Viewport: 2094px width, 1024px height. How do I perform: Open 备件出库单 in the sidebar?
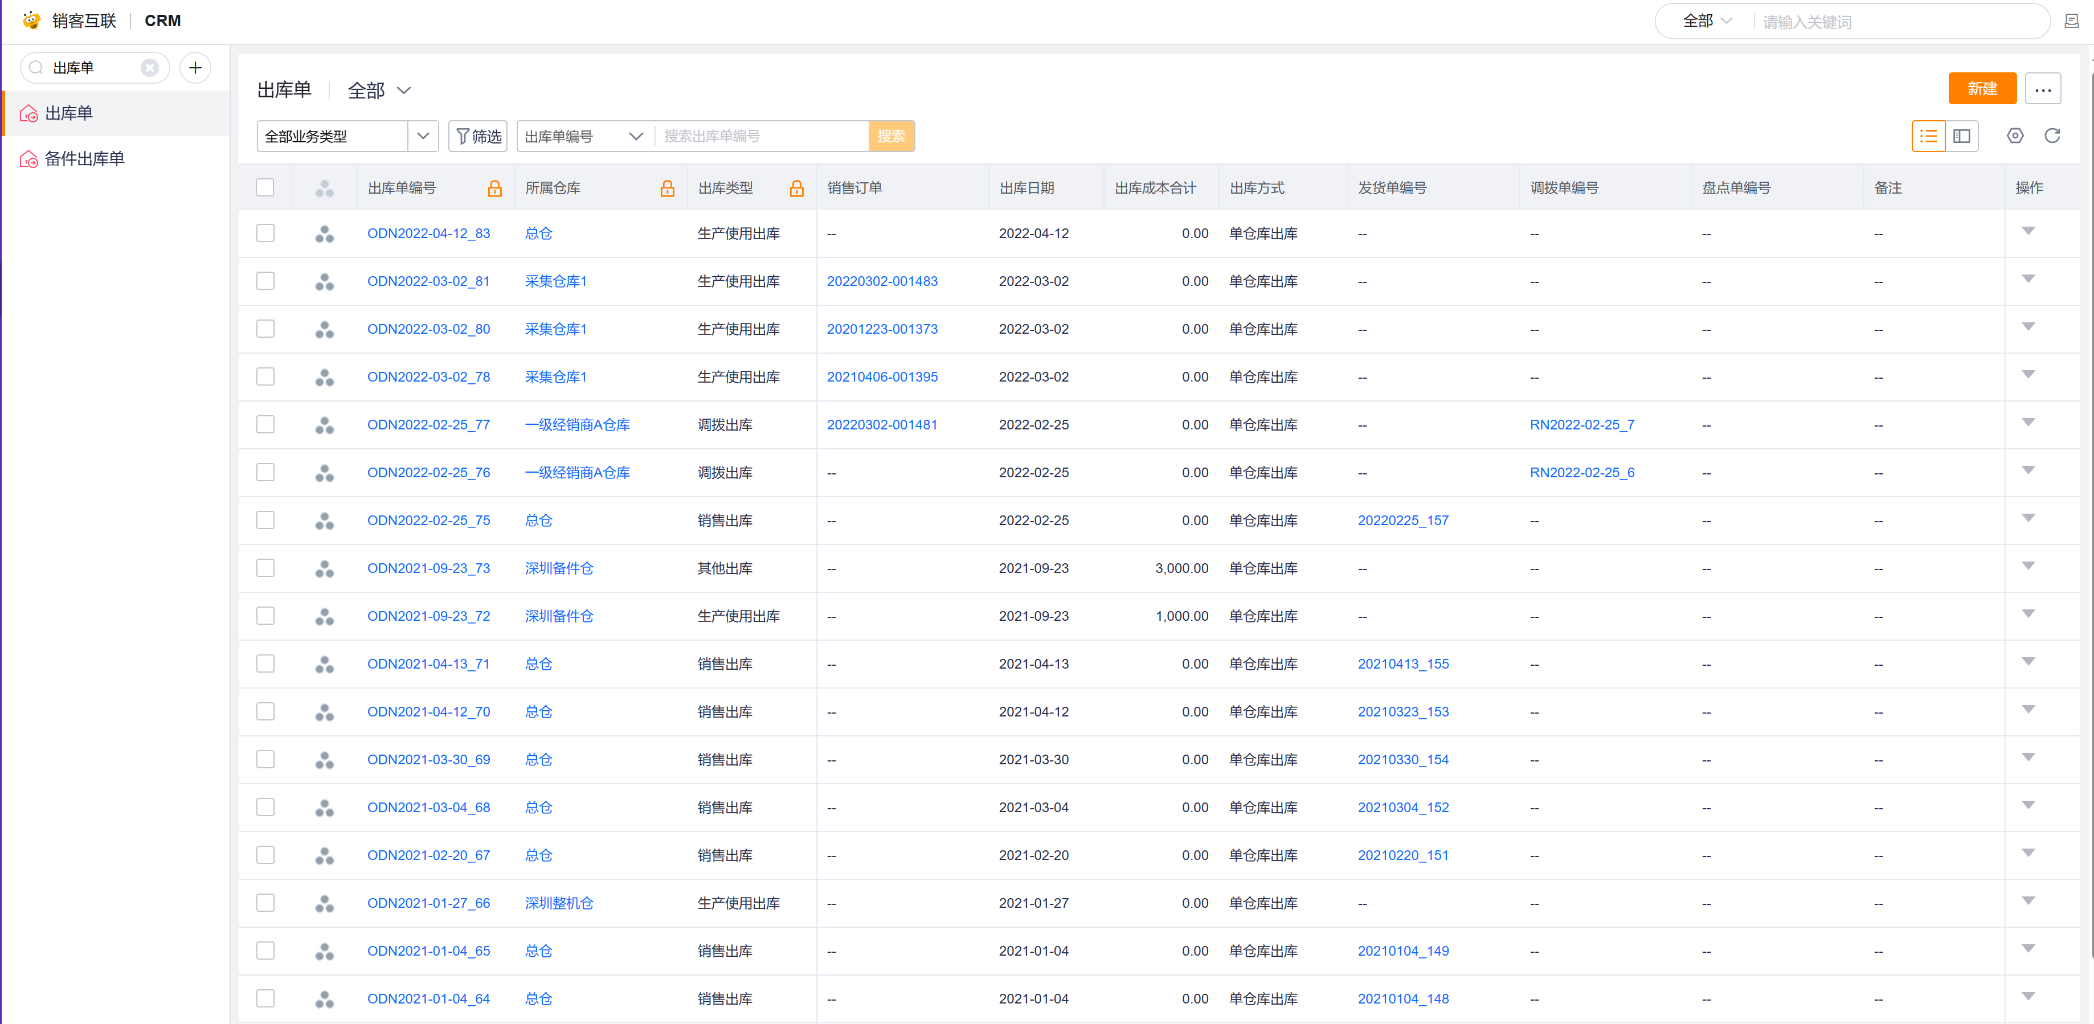click(84, 158)
